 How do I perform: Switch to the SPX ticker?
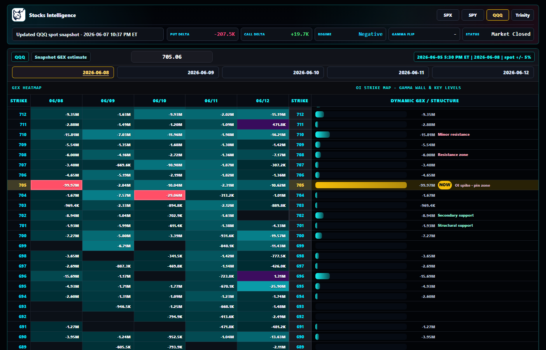click(448, 15)
